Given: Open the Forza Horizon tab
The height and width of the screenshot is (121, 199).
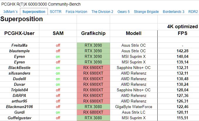Looking at the screenshot, I should click(76, 12).
